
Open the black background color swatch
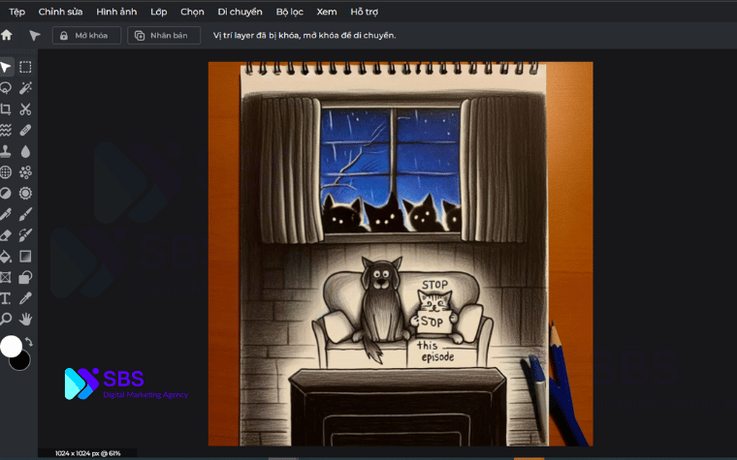[20, 361]
